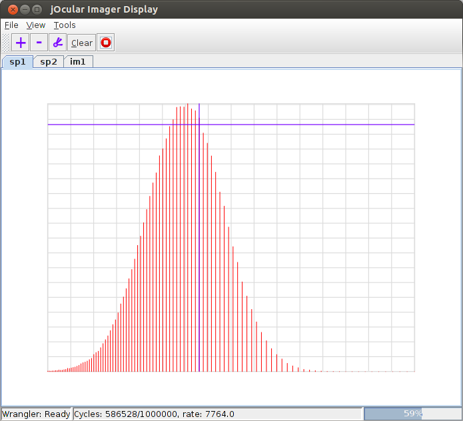Switch to the sp2 tab
Screen dimensions: 463x421
coord(48,62)
